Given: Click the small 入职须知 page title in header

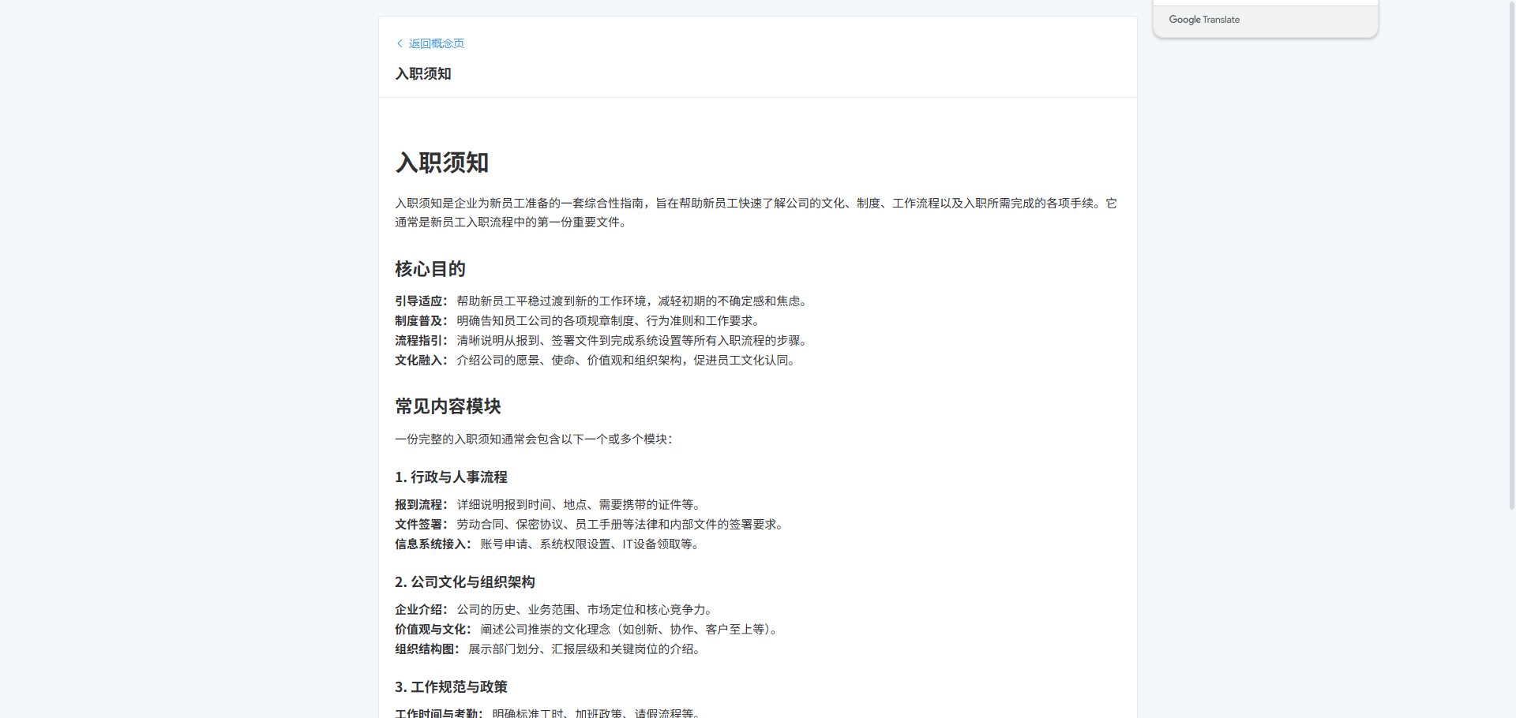Looking at the screenshot, I should coord(423,73).
